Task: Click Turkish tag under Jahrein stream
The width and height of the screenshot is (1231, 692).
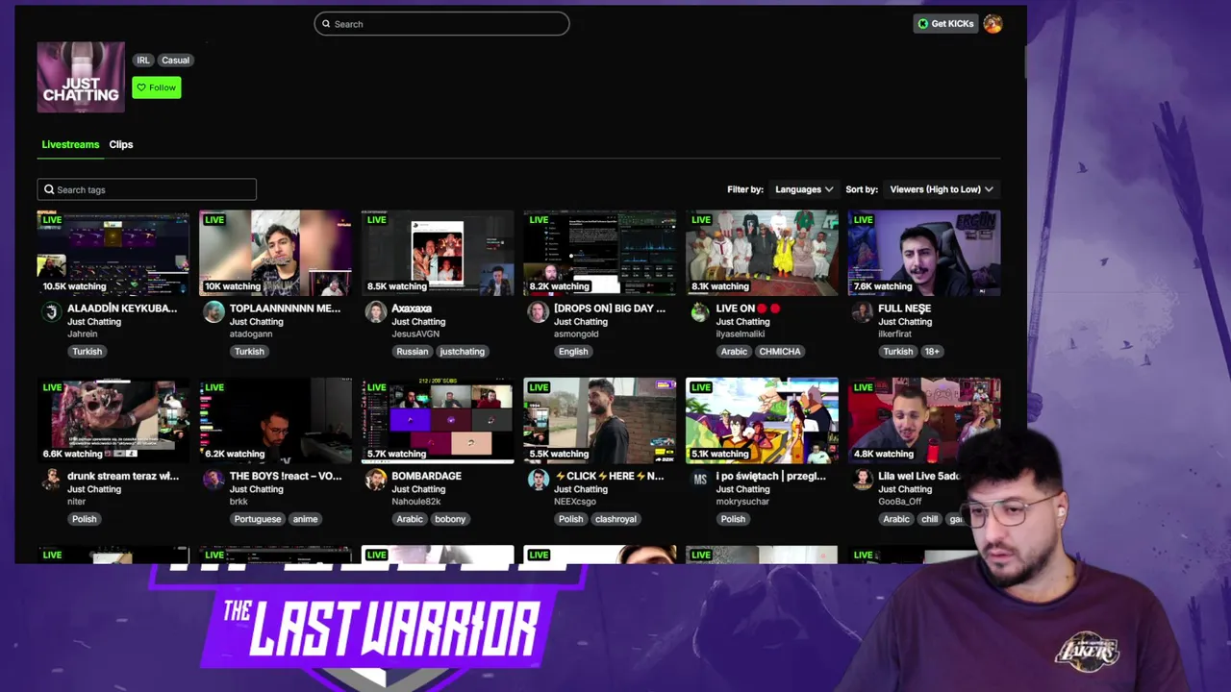Action: click(x=87, y=352)
